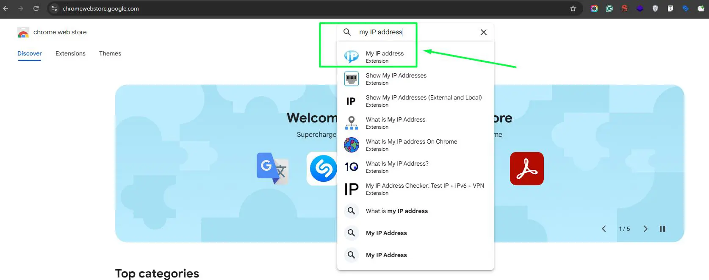Switch to the Themes tab

pyautogui.click(x=110, y=53)
